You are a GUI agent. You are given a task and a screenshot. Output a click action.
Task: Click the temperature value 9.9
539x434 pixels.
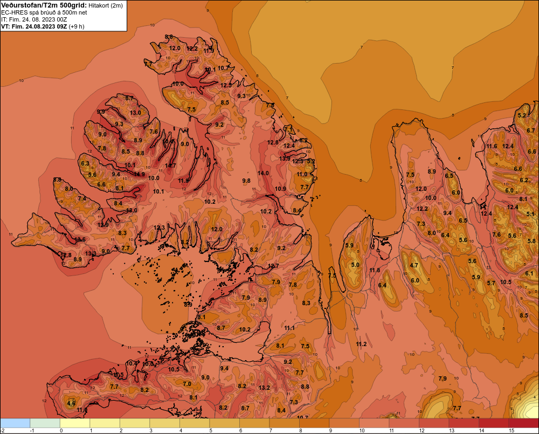pos(101,112)
